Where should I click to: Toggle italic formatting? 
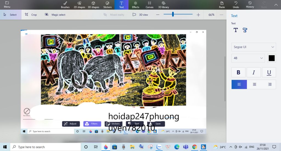[254, 72]
